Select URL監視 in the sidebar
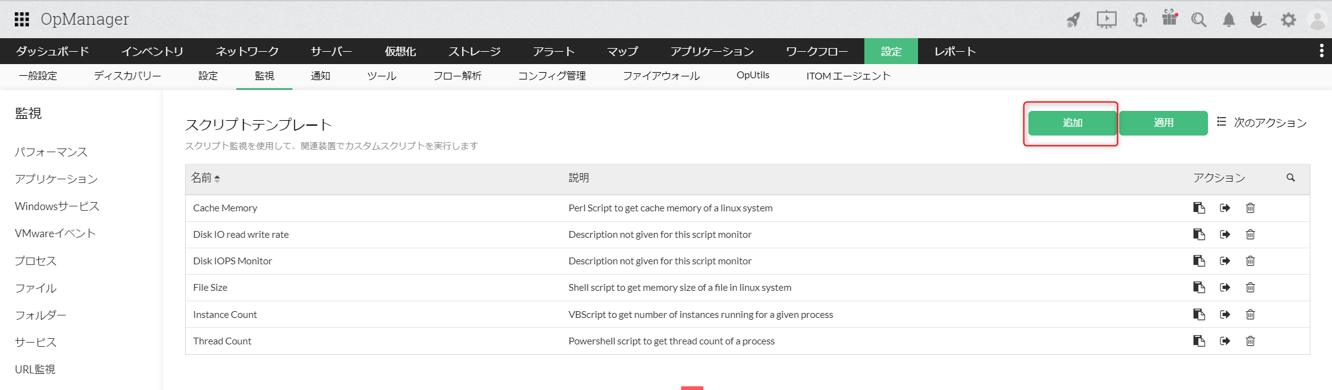 [x=35, y=370]
